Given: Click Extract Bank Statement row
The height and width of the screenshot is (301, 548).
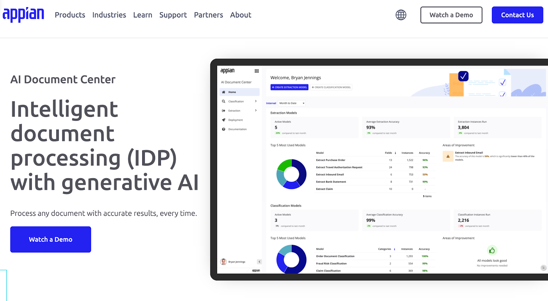Looking at the screenshot, I should pyautogui.click(x=375, y=182).
